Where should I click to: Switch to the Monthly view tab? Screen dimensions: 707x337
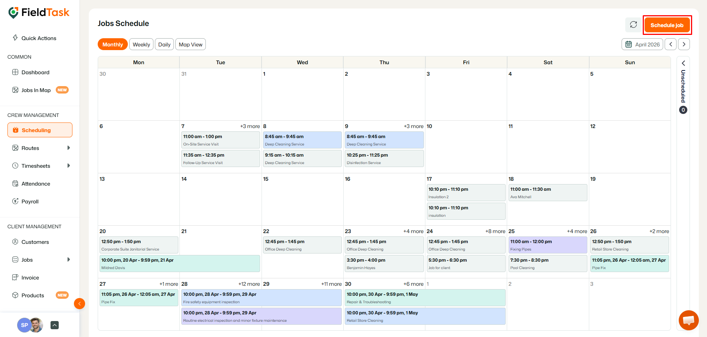113,45
